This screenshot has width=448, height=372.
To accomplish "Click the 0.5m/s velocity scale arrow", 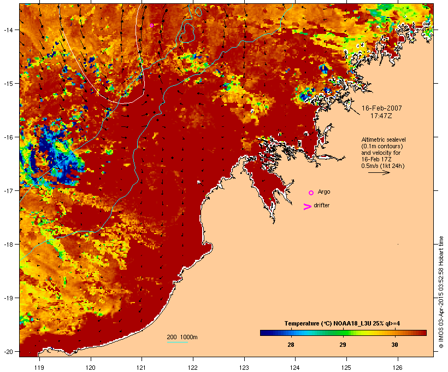I will (x=379, y=172).
